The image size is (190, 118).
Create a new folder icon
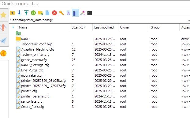click(40, 13)
